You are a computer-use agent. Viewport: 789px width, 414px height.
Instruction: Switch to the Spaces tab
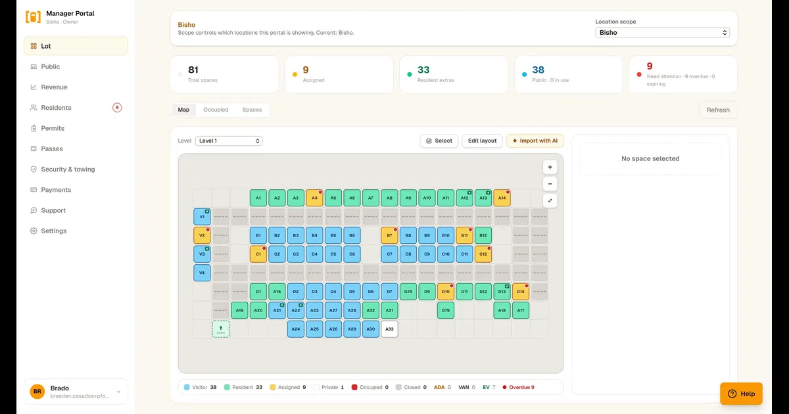tap(252, 110)
